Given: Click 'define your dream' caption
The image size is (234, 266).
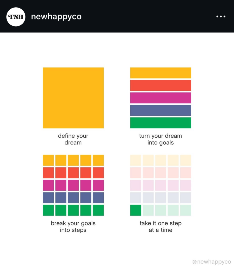Looking at the screenshot, I should click(73, 139).
